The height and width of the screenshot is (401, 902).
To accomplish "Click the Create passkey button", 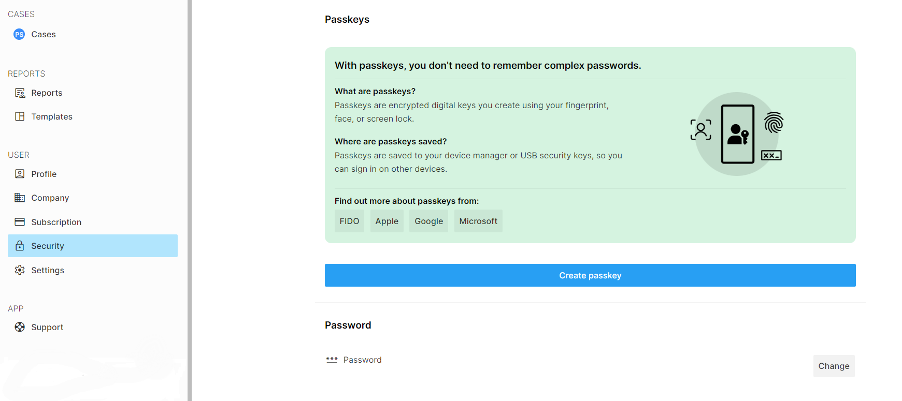I will pos(590,276).
